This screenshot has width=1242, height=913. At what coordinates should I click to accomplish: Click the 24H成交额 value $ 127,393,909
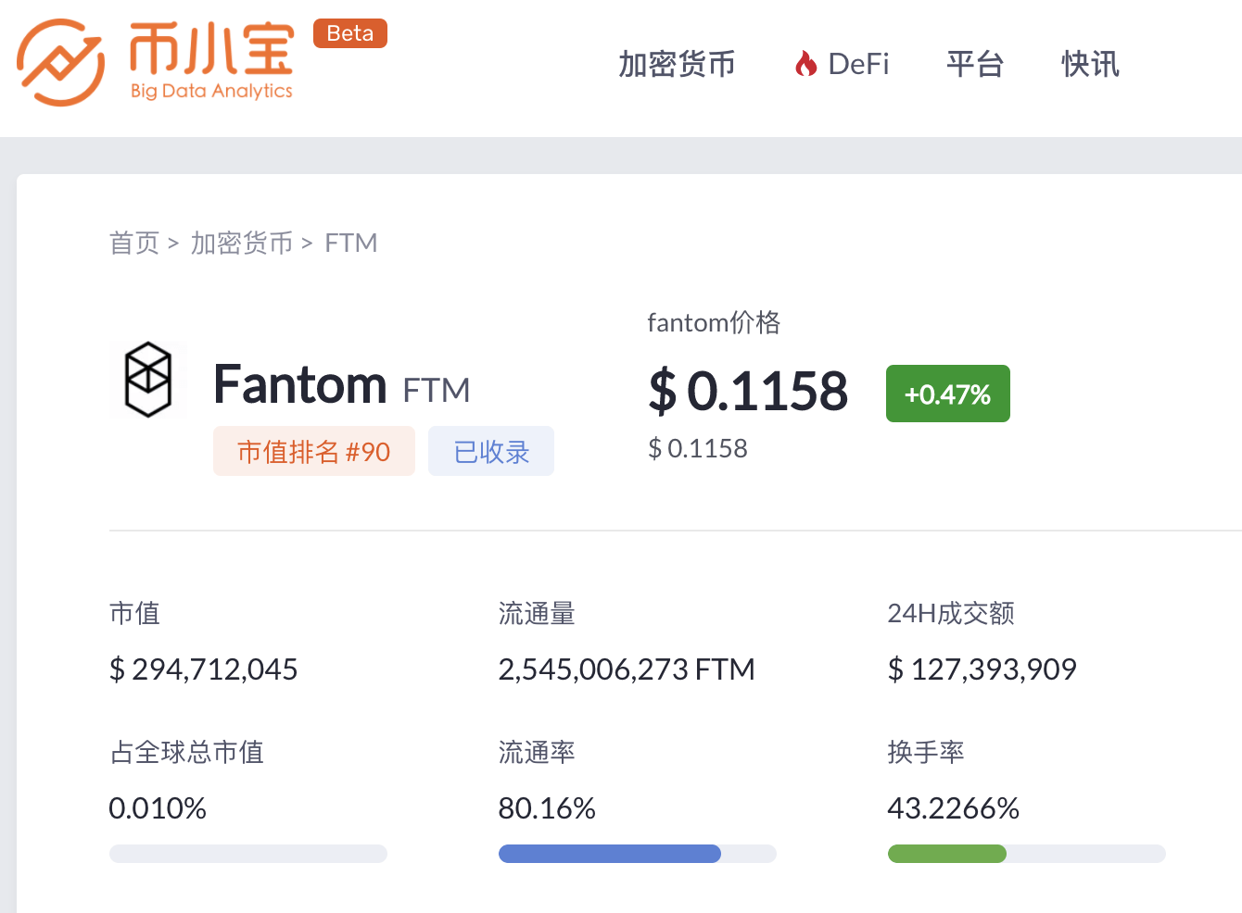982,669
